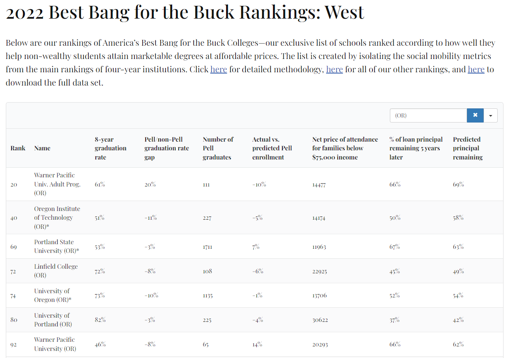Sort by Net price of attendance header
Image resolution: width=506 pixels, height=358 pixels.
(x=345, y=148)
